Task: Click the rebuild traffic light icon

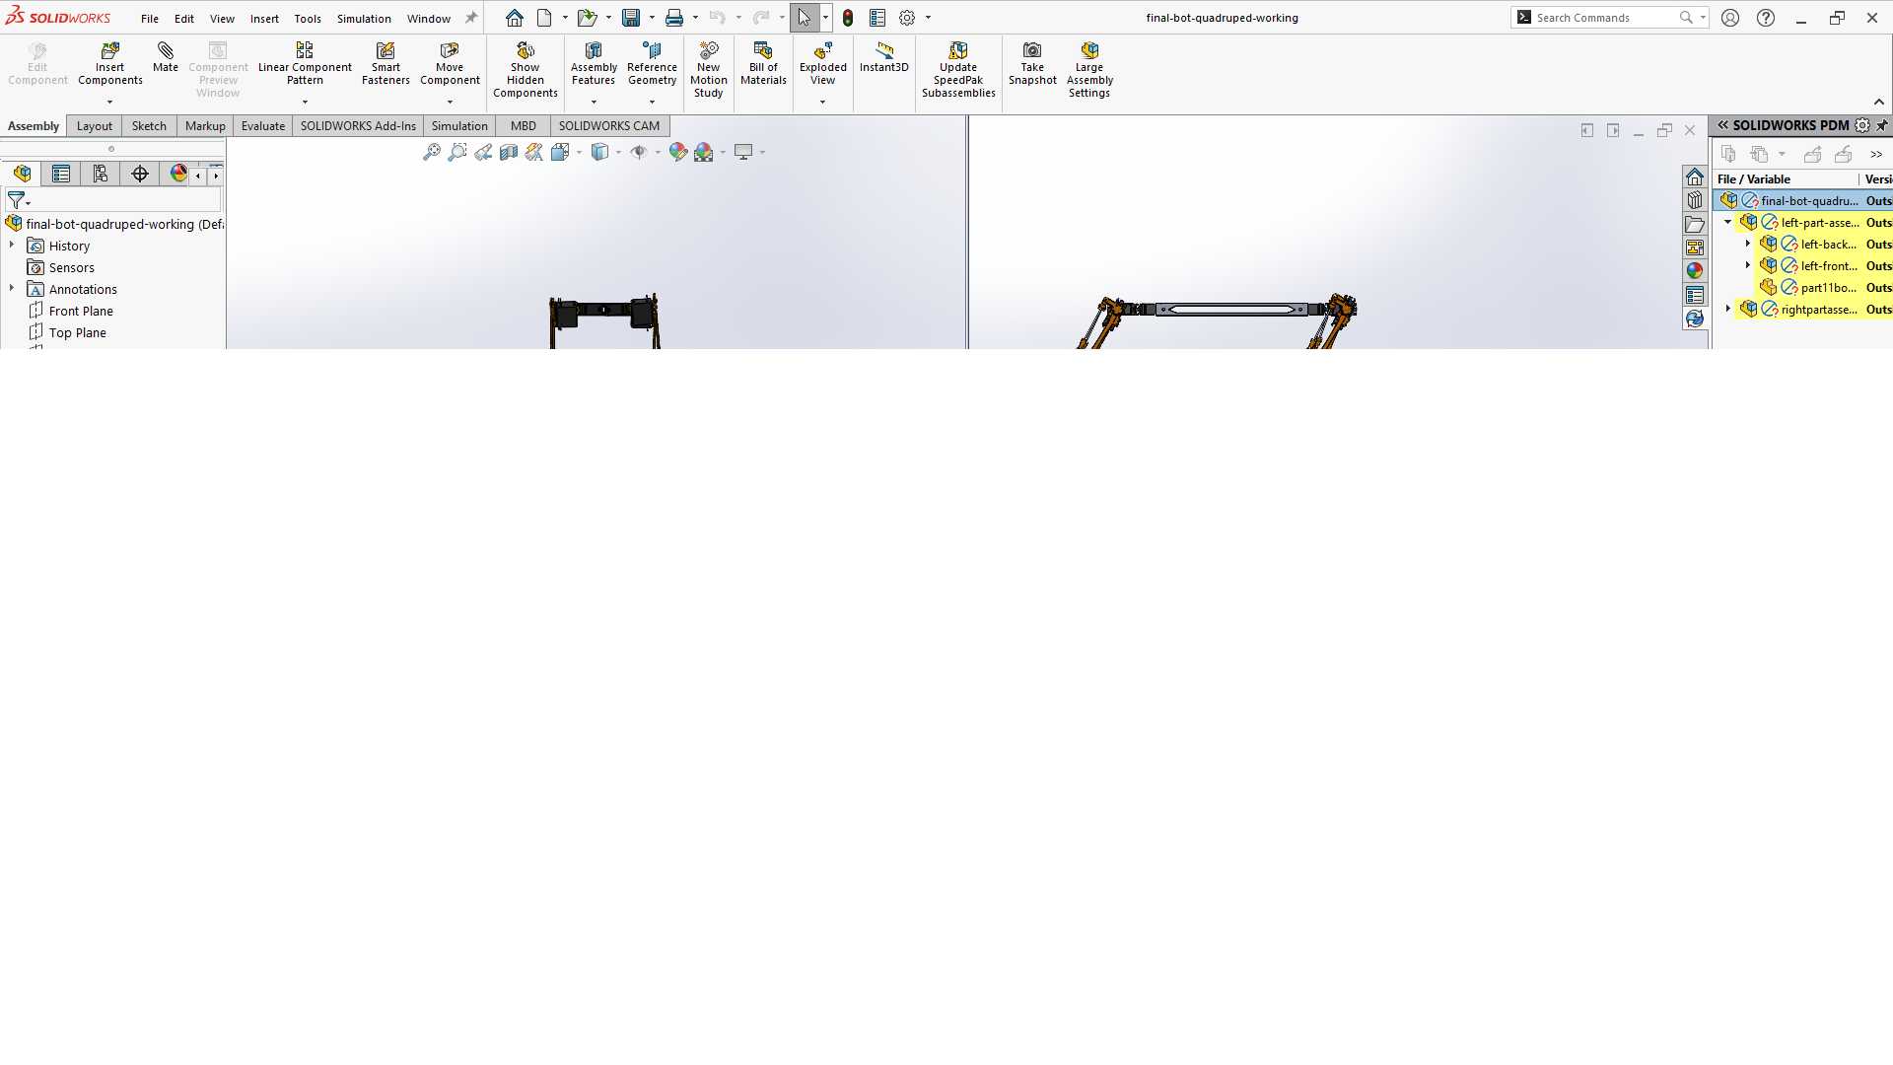Action: point(848,18)
